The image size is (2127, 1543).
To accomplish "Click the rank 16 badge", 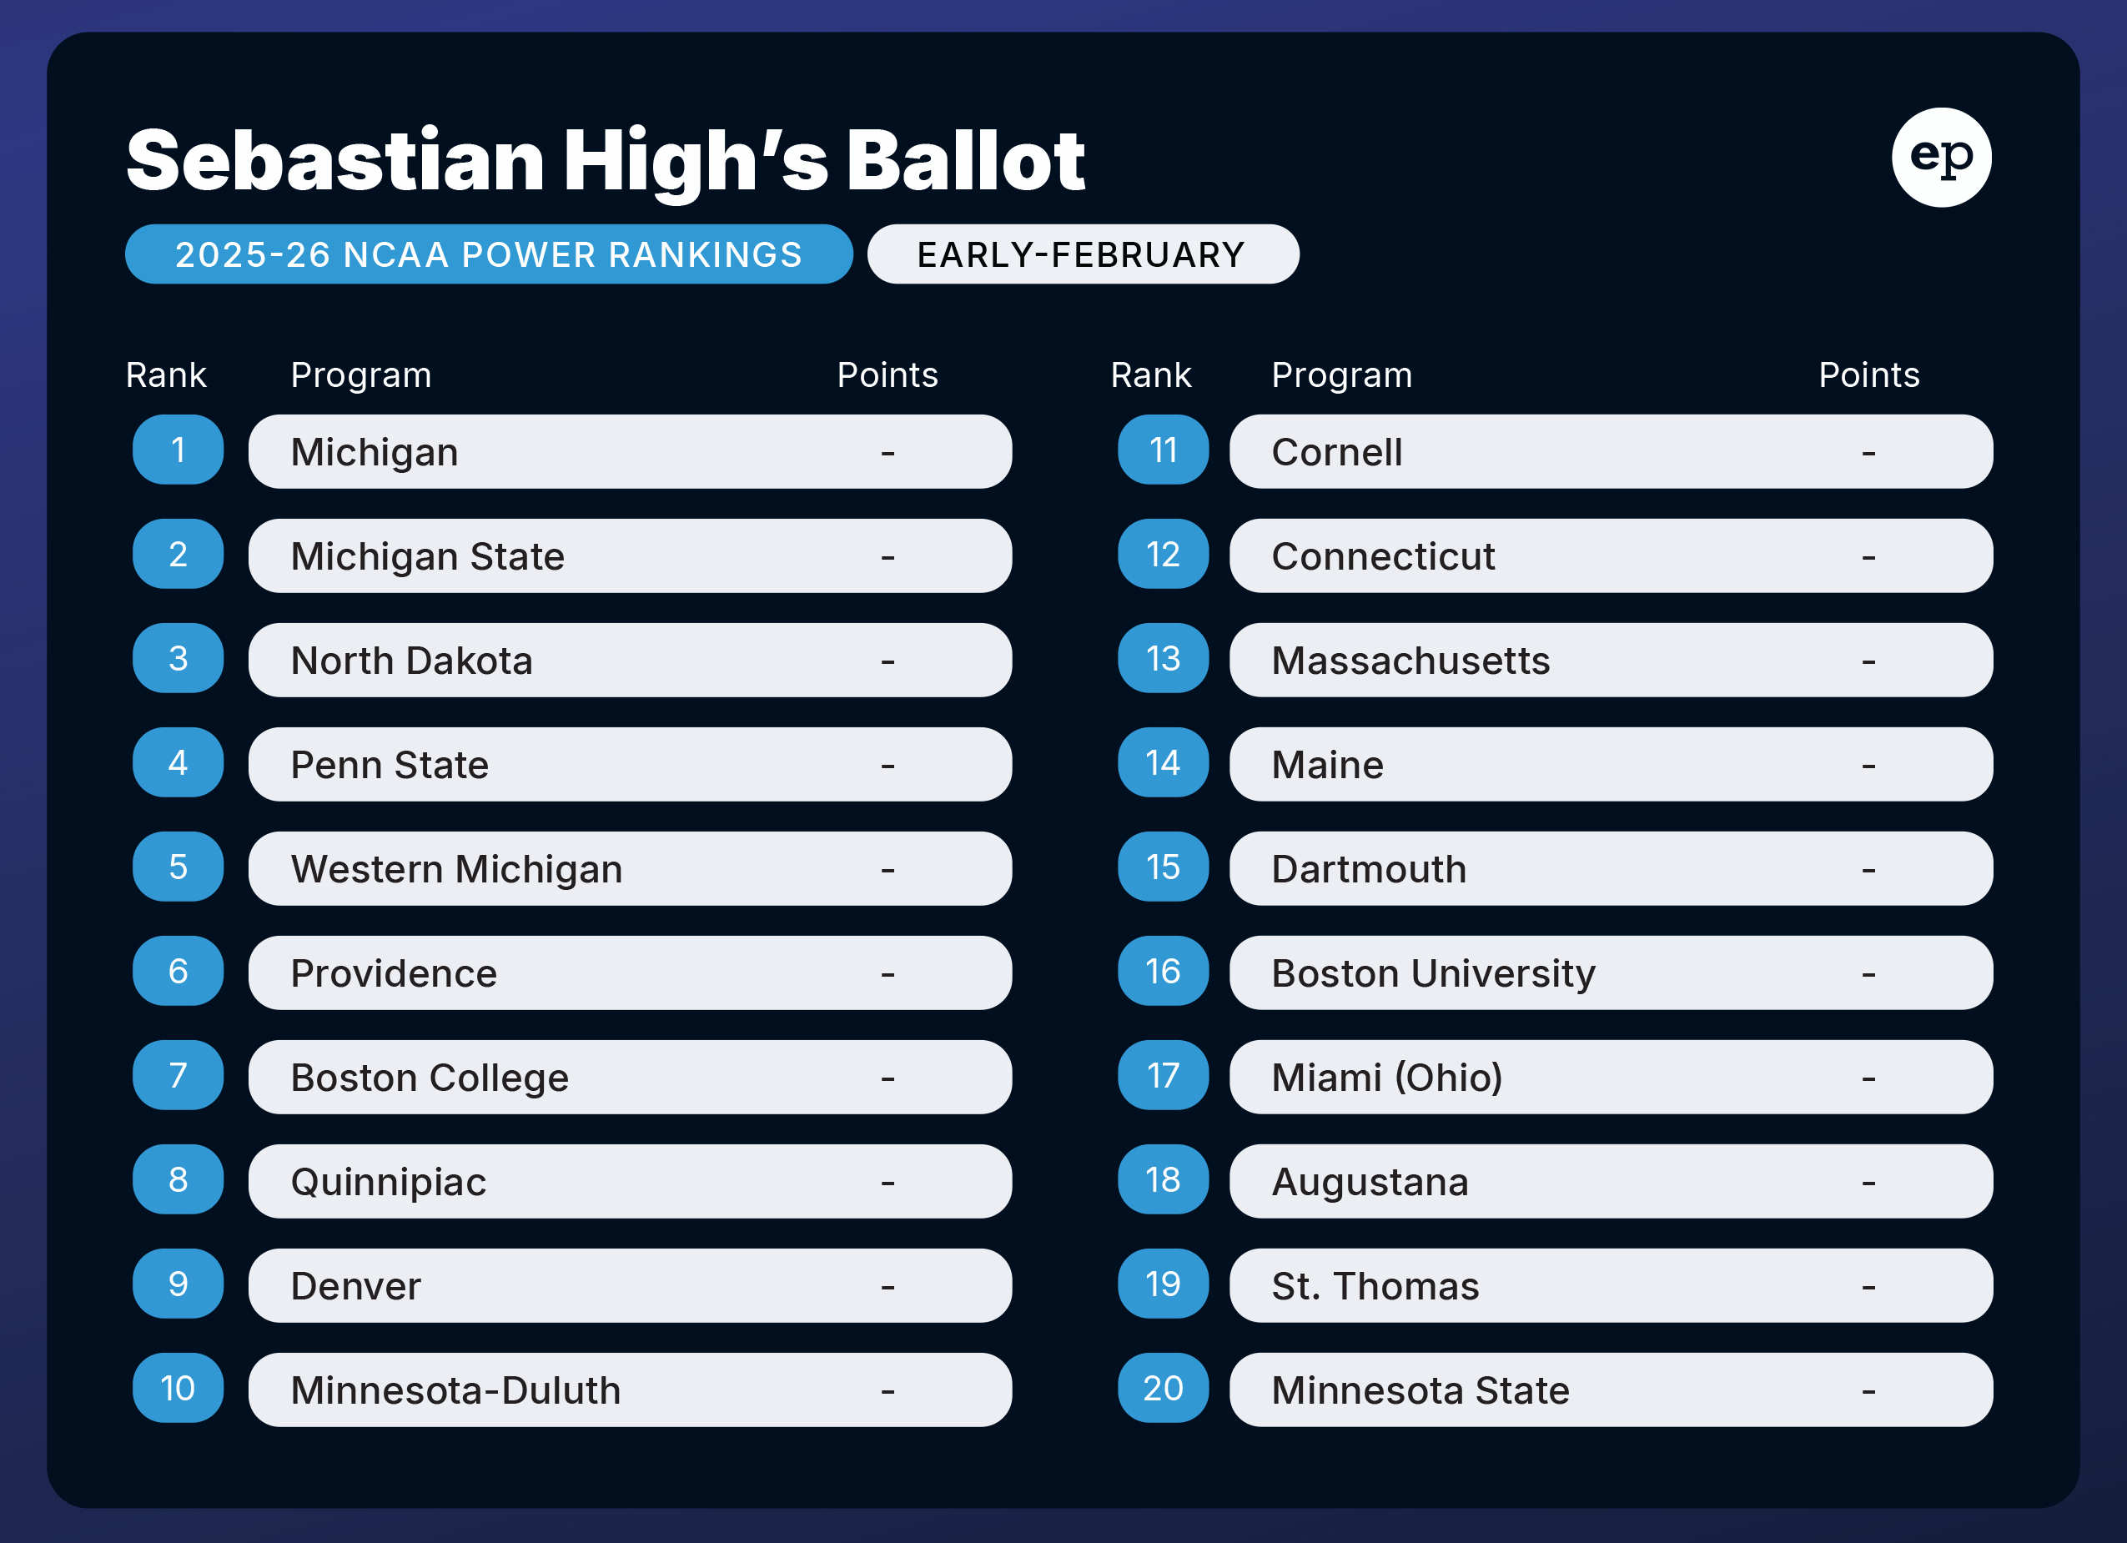I will coord(1162,971).
